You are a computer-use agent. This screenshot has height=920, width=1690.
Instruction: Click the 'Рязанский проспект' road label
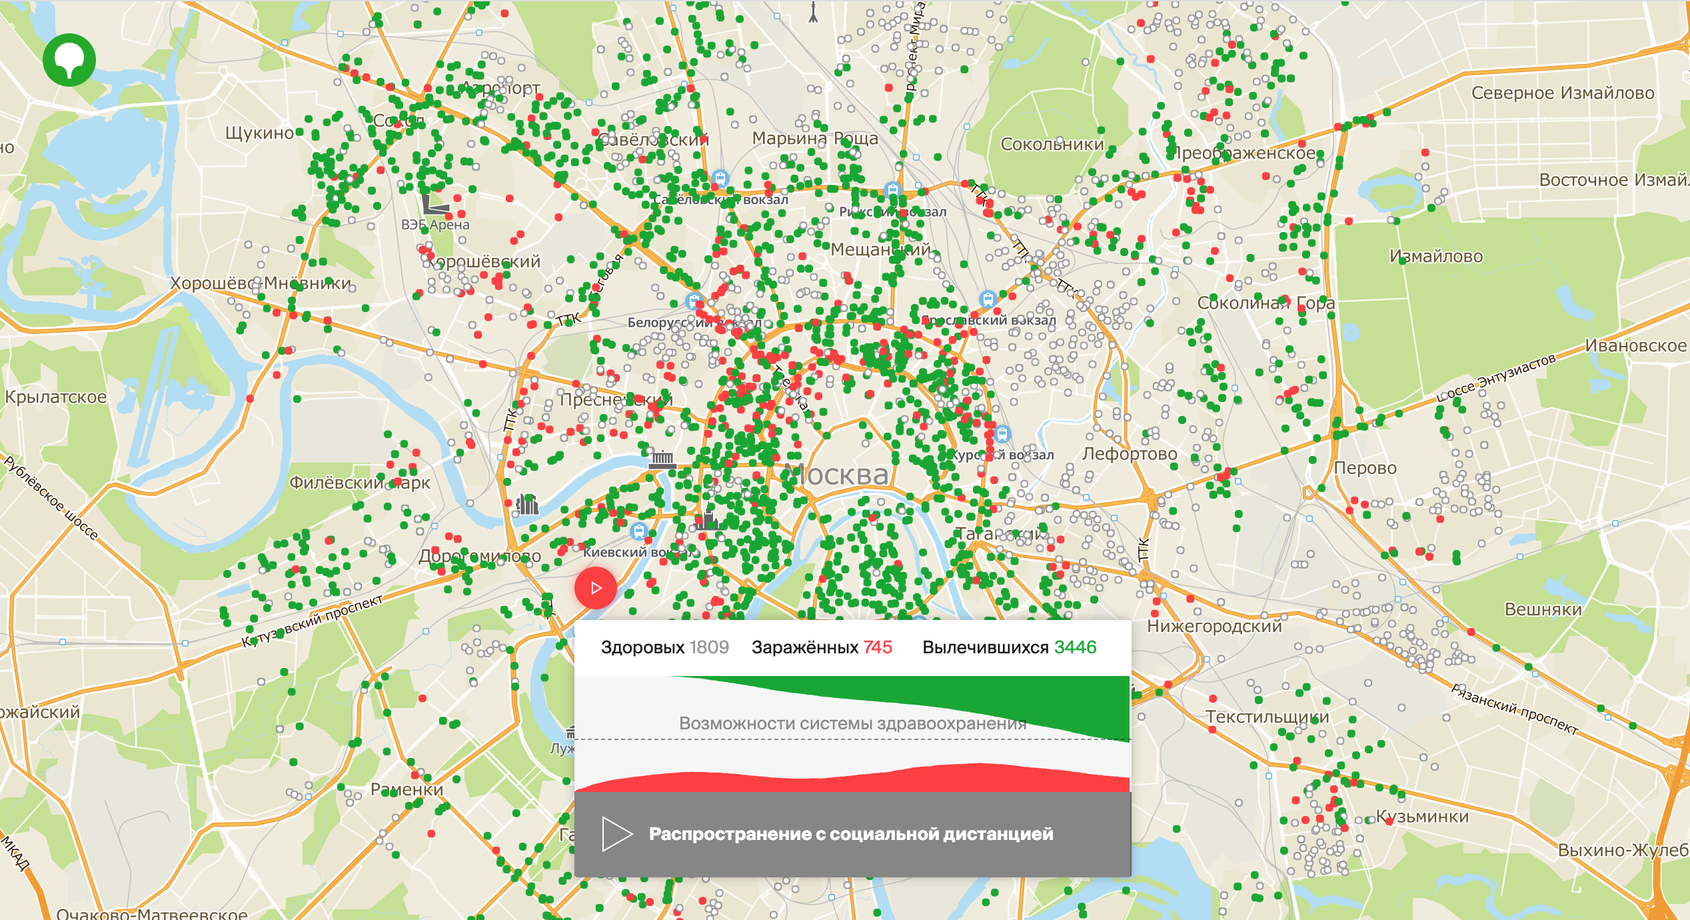(1515, 709)
